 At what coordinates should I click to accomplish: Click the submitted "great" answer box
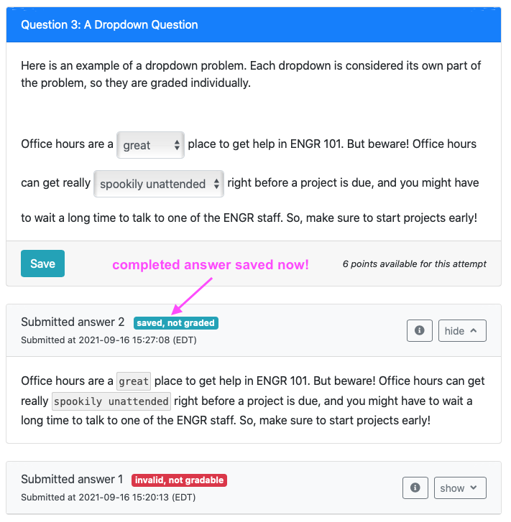click(134, 381)
